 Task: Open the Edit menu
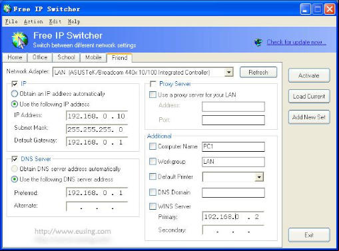click(x=55, y=21)
